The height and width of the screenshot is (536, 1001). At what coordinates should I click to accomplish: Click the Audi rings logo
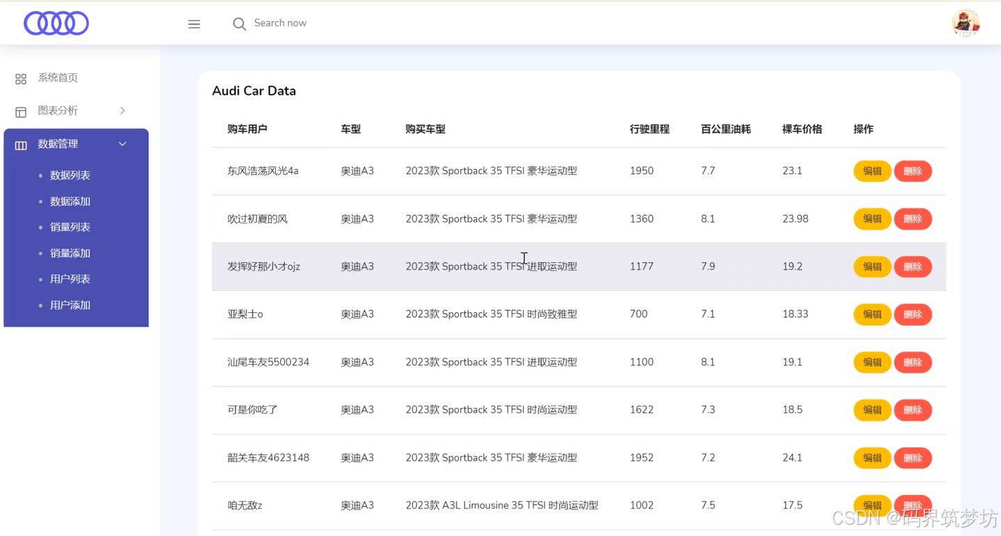click(x=56, y=23)
